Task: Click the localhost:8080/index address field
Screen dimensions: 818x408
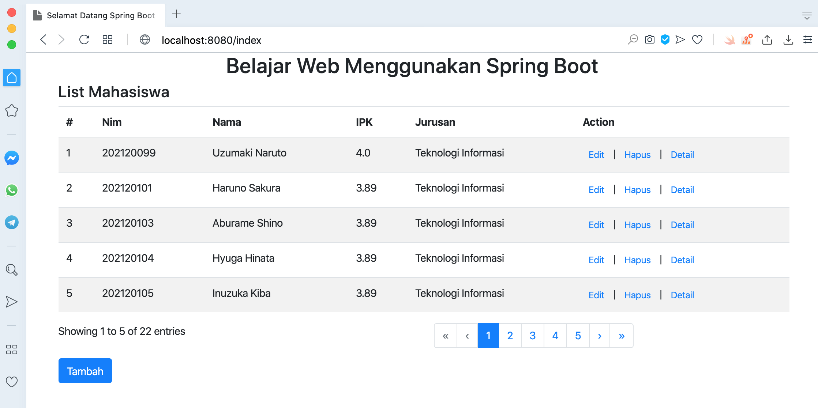Action: (211, 40)
